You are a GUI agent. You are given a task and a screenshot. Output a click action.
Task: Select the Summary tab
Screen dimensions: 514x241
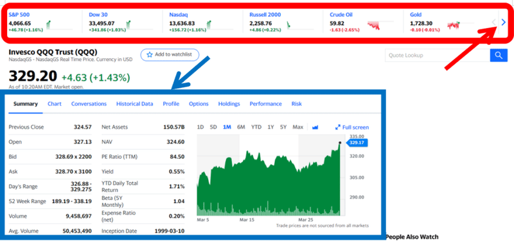click(x=26, y=104)
